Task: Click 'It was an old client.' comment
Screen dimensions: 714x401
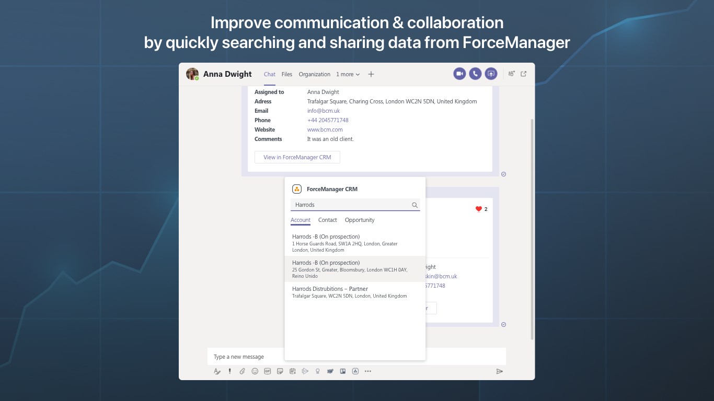Action: (330, 139)
